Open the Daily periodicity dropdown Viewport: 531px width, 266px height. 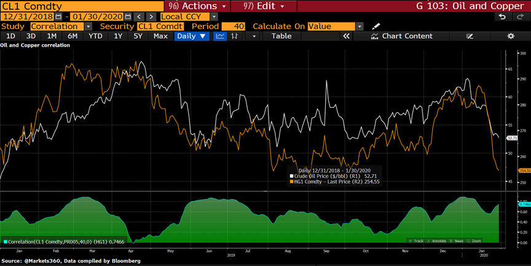[x=192, y=36]
